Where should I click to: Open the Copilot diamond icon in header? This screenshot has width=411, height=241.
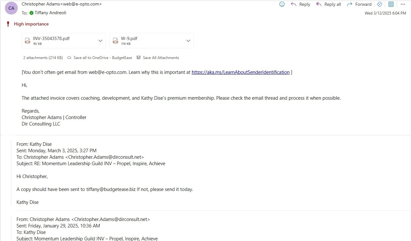380,4
